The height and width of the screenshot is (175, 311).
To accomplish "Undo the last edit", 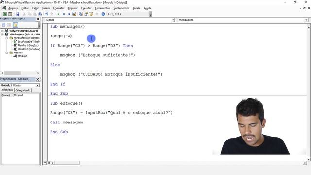I will click(x=47, y=14).
